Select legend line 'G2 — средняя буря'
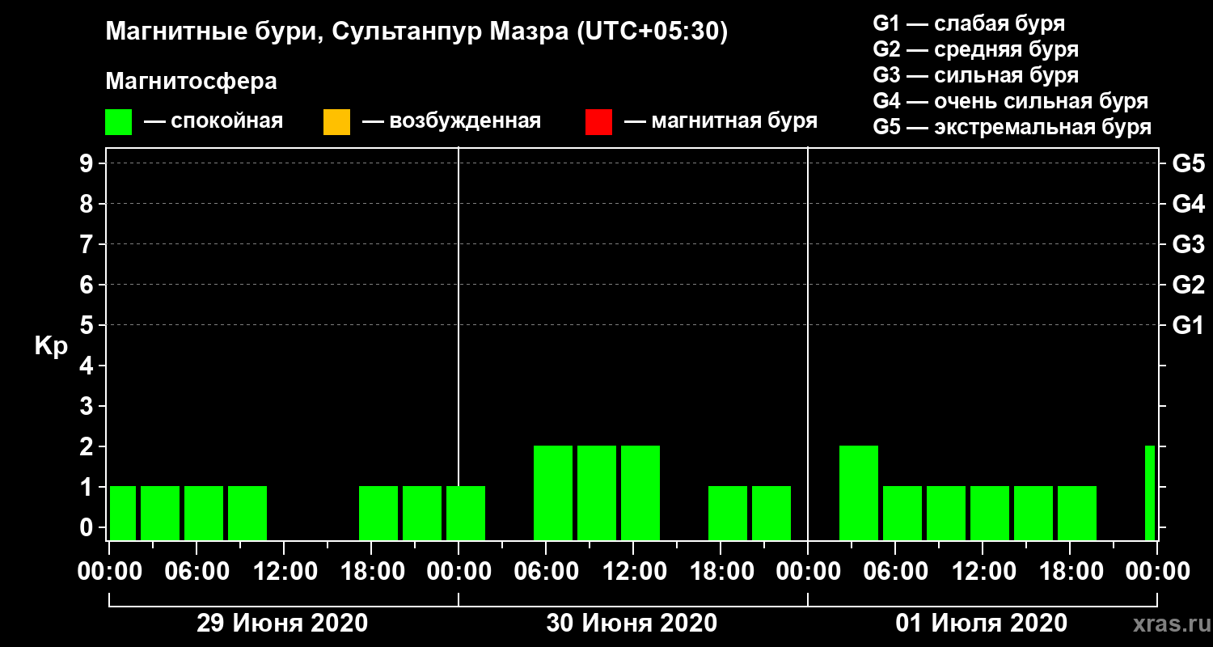The width and height of the screenshot is (1213, 647). [x=976, y=49]
